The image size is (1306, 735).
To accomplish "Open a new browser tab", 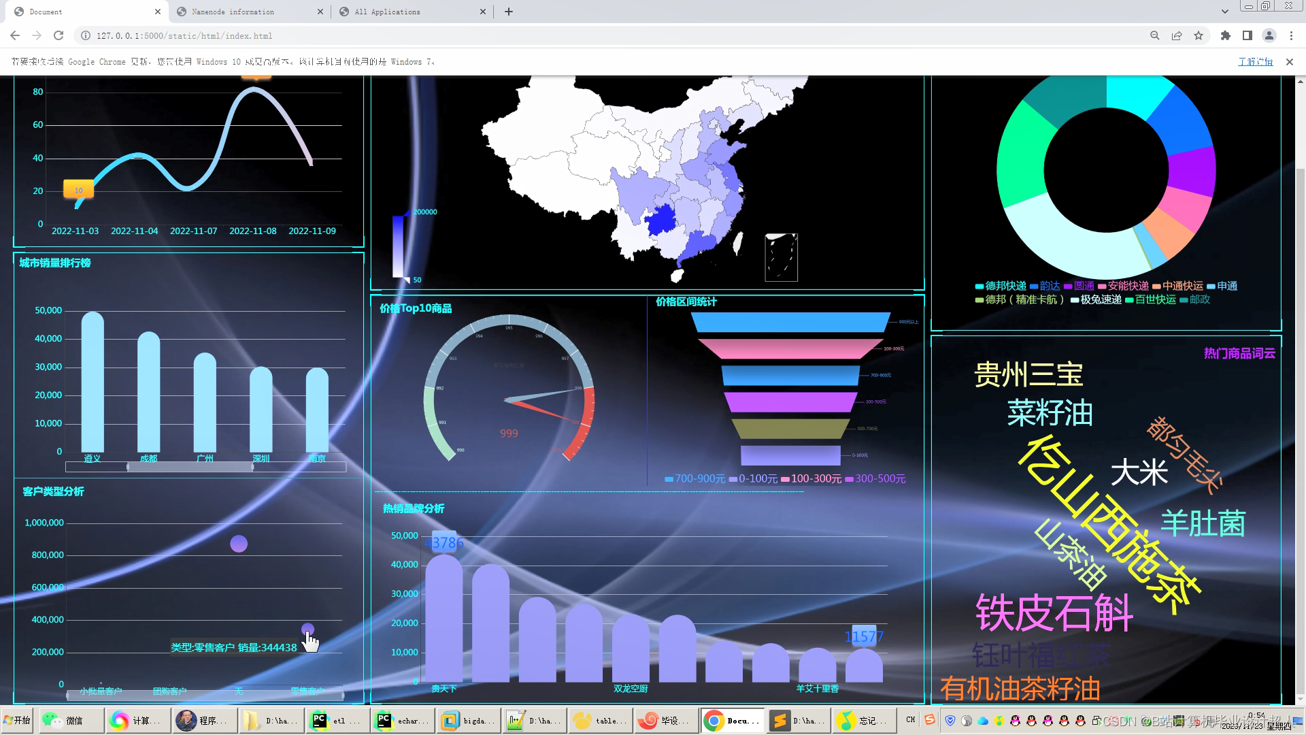I will (x=509, y=12).
